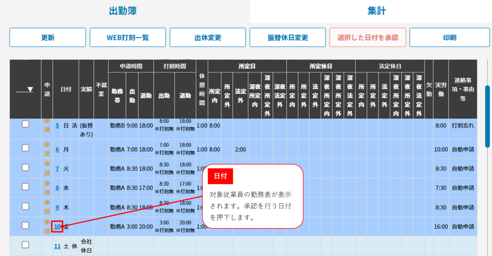Tick the checkbox for day 5 Sunday
The image size is (492, 256).
click(25, 124)
